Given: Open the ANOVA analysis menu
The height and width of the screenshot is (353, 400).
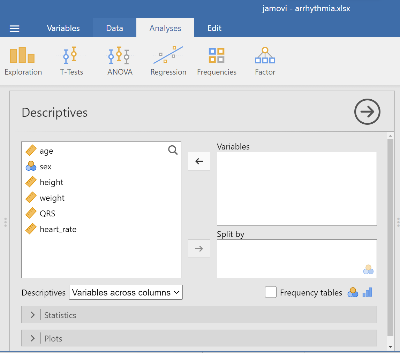Looking at the screenshot, I should point(120,62).
